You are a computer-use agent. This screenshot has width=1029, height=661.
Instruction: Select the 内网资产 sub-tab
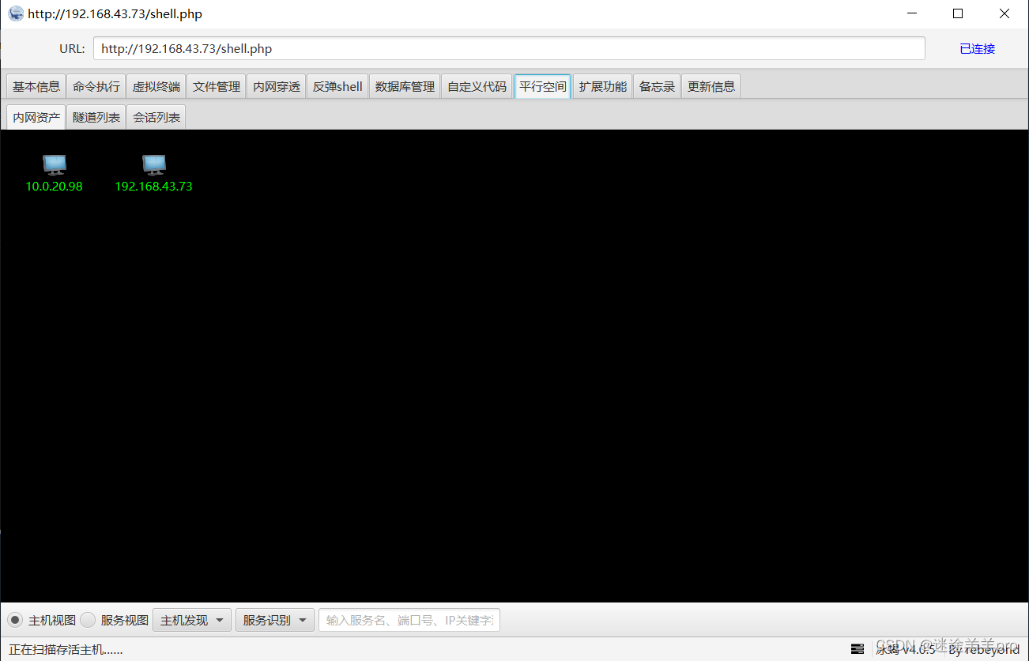(x=36, y=117)
